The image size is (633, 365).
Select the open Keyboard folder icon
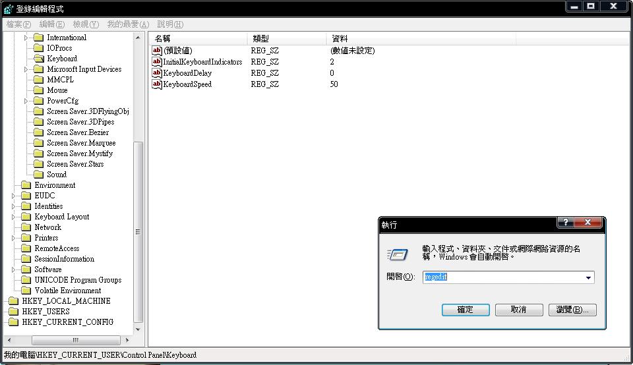pos(38,59)
